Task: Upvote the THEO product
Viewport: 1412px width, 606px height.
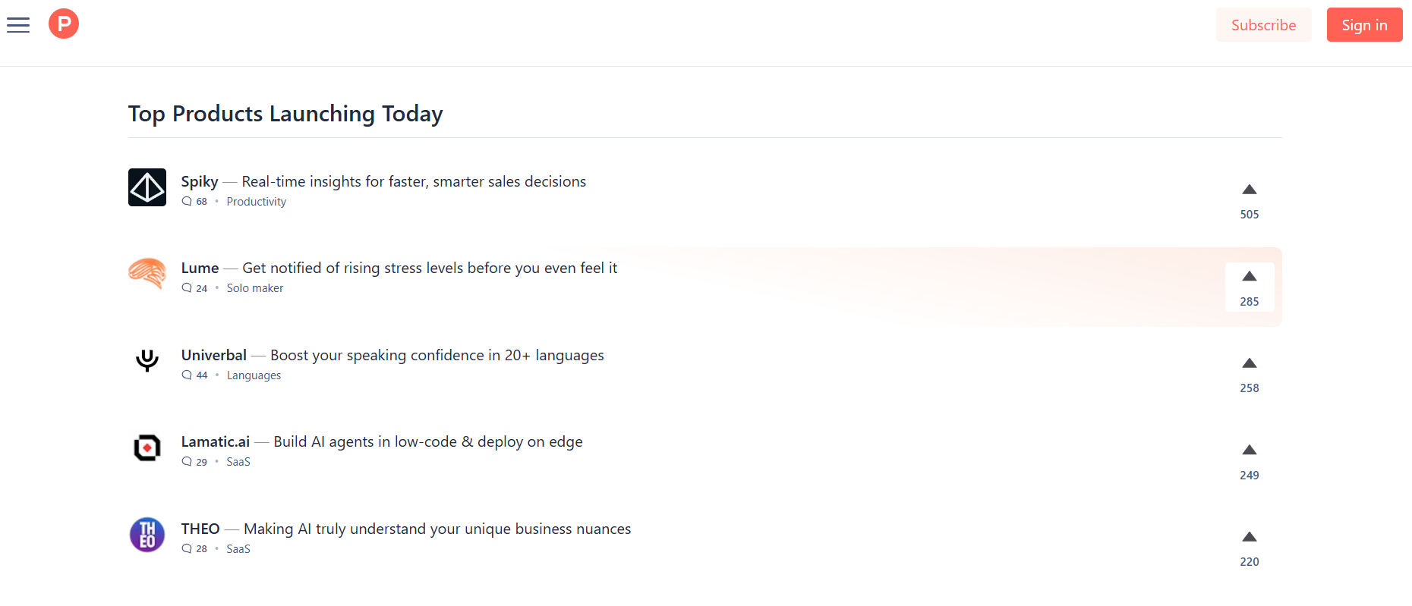Action: tap(1249, 548)
